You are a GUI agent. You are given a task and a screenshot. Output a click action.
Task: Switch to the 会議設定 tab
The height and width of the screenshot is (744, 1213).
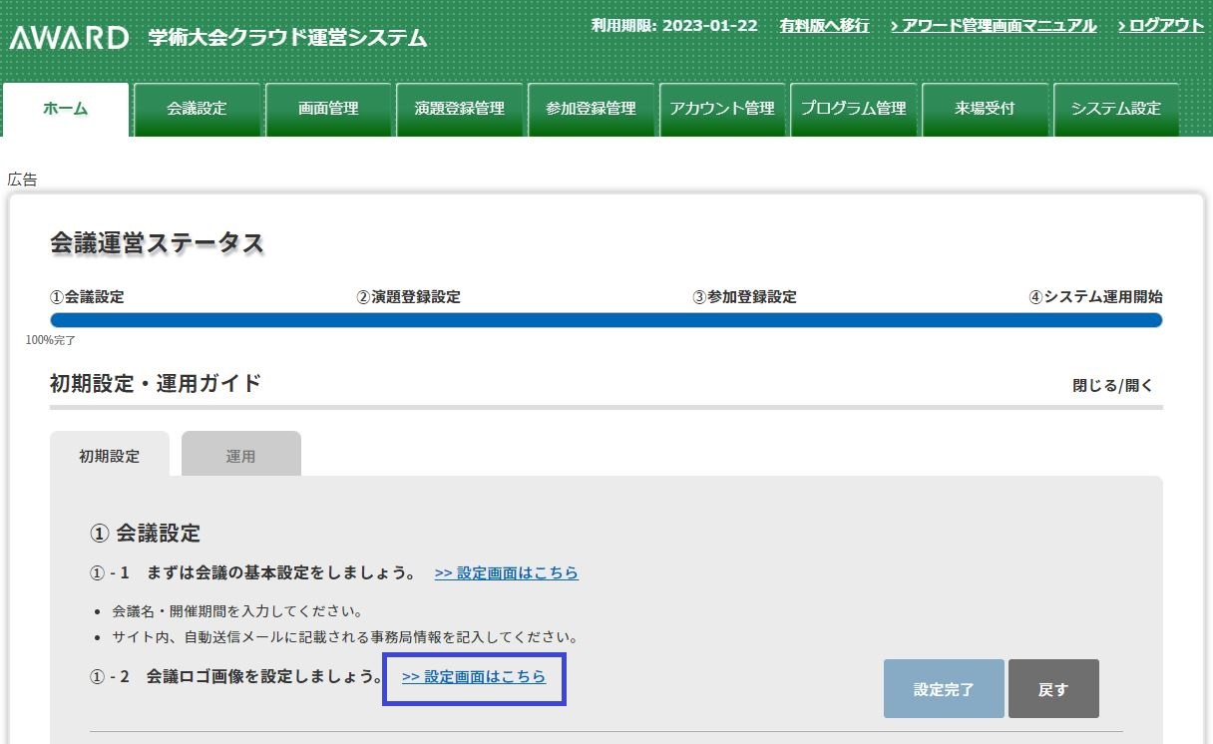point(197,109)
